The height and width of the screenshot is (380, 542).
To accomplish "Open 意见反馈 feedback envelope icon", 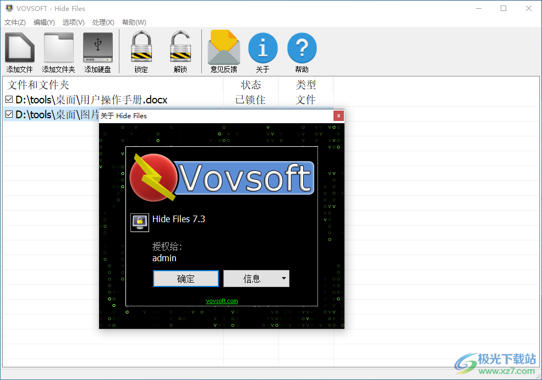I will [x=223, y=47].
